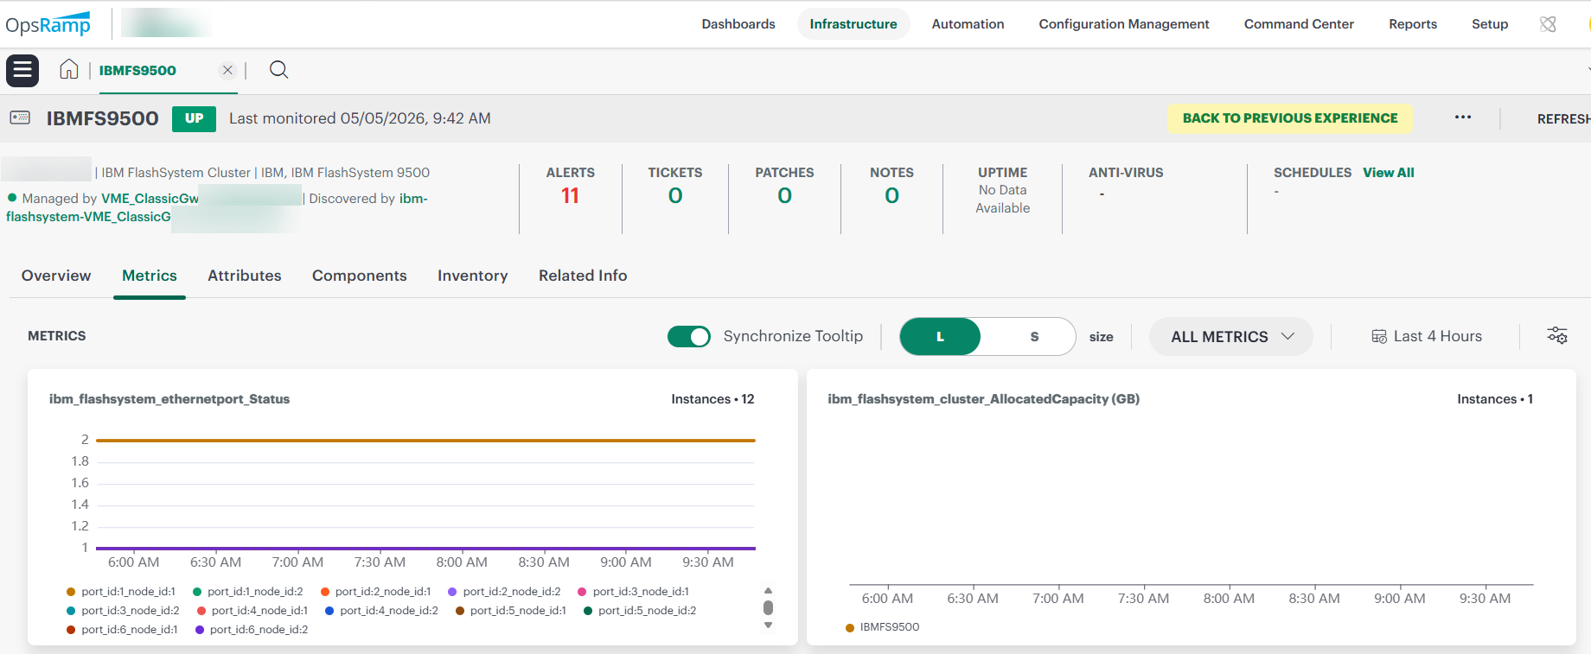Open the search magnifier icon

pyautogui.click(x=278, y=70)
